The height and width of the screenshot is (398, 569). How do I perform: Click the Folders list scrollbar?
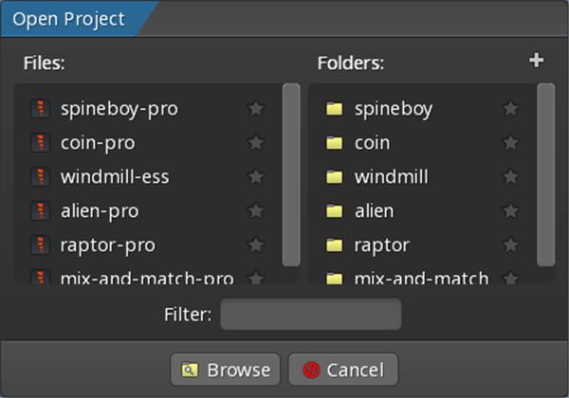(545, 175)
